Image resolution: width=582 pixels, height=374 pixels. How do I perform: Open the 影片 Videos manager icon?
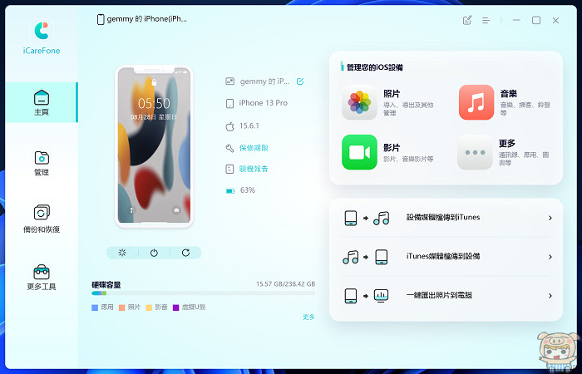359,152
